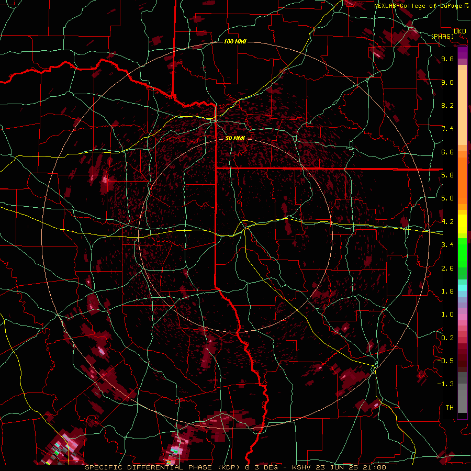
Task: Click the 1.8 scale value
Action: coord(447,291)
